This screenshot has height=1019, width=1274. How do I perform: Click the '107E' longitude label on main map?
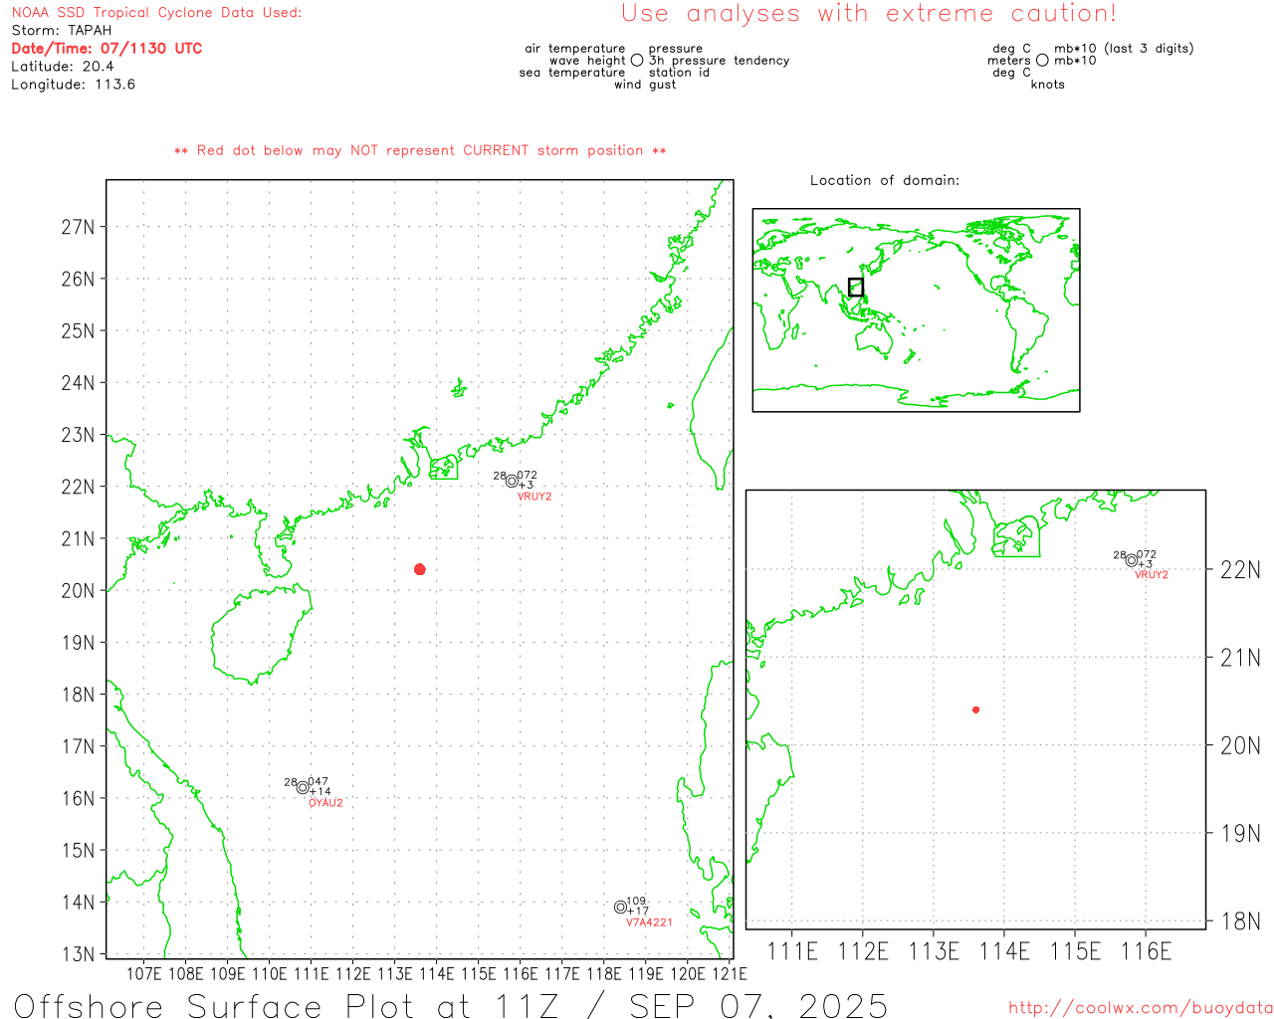pos(144,973)
